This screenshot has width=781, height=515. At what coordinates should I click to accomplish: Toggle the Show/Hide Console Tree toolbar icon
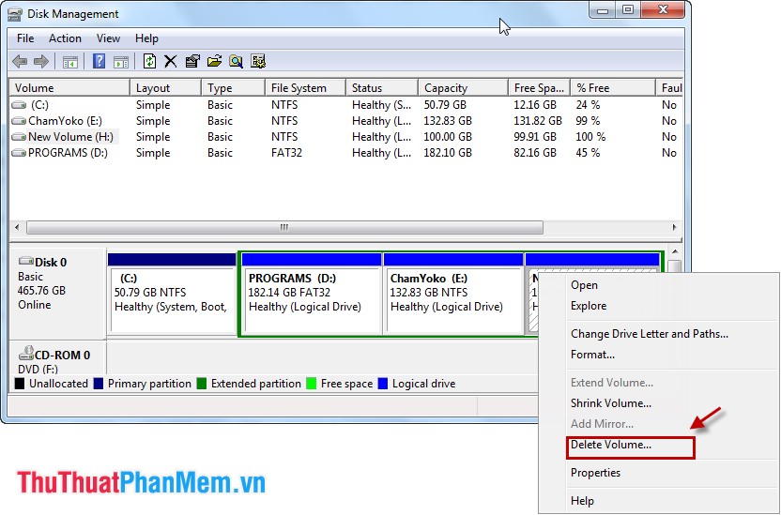pos(69,62)
